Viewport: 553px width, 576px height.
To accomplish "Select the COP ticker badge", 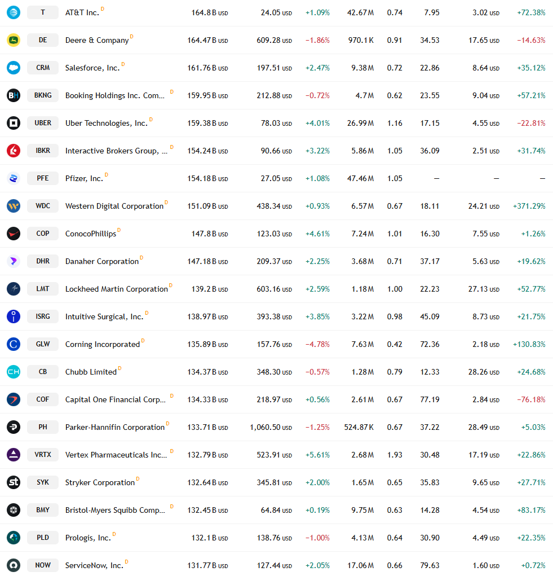I will click(x=43, y=233).
